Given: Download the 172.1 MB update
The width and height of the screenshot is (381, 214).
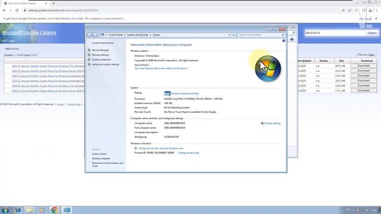Looking at the screenshot, I should 364,90.
